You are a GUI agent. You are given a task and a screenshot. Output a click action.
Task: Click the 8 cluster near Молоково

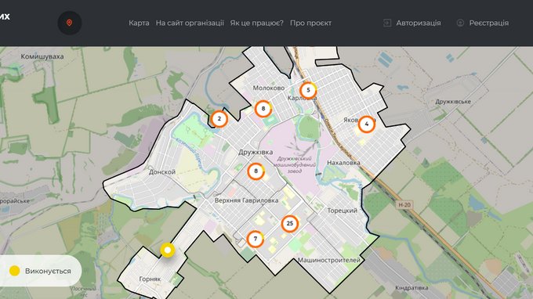[263, 109]
